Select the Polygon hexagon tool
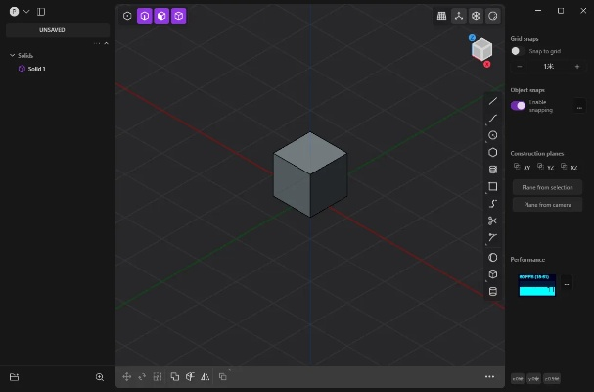The width and height of the screenshot is (594, 392). click(492, 152)
